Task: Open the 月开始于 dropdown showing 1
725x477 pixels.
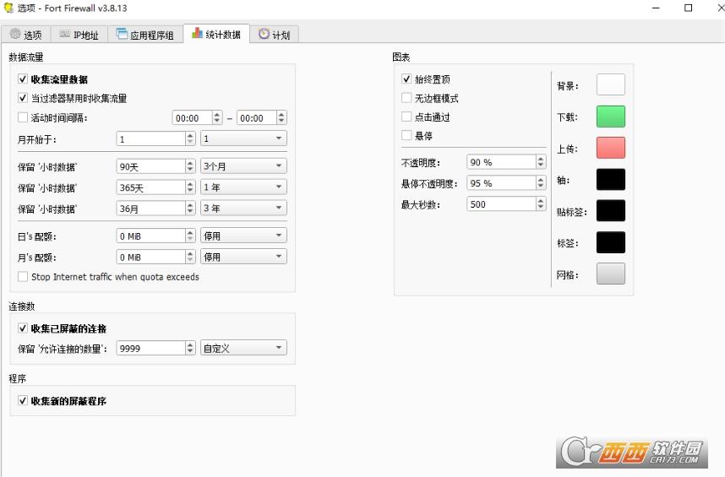Action: [x=243, y=138]
